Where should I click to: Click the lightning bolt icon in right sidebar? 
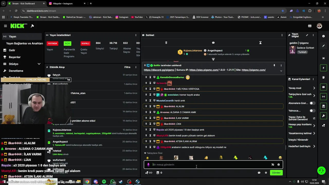[323, 68]
